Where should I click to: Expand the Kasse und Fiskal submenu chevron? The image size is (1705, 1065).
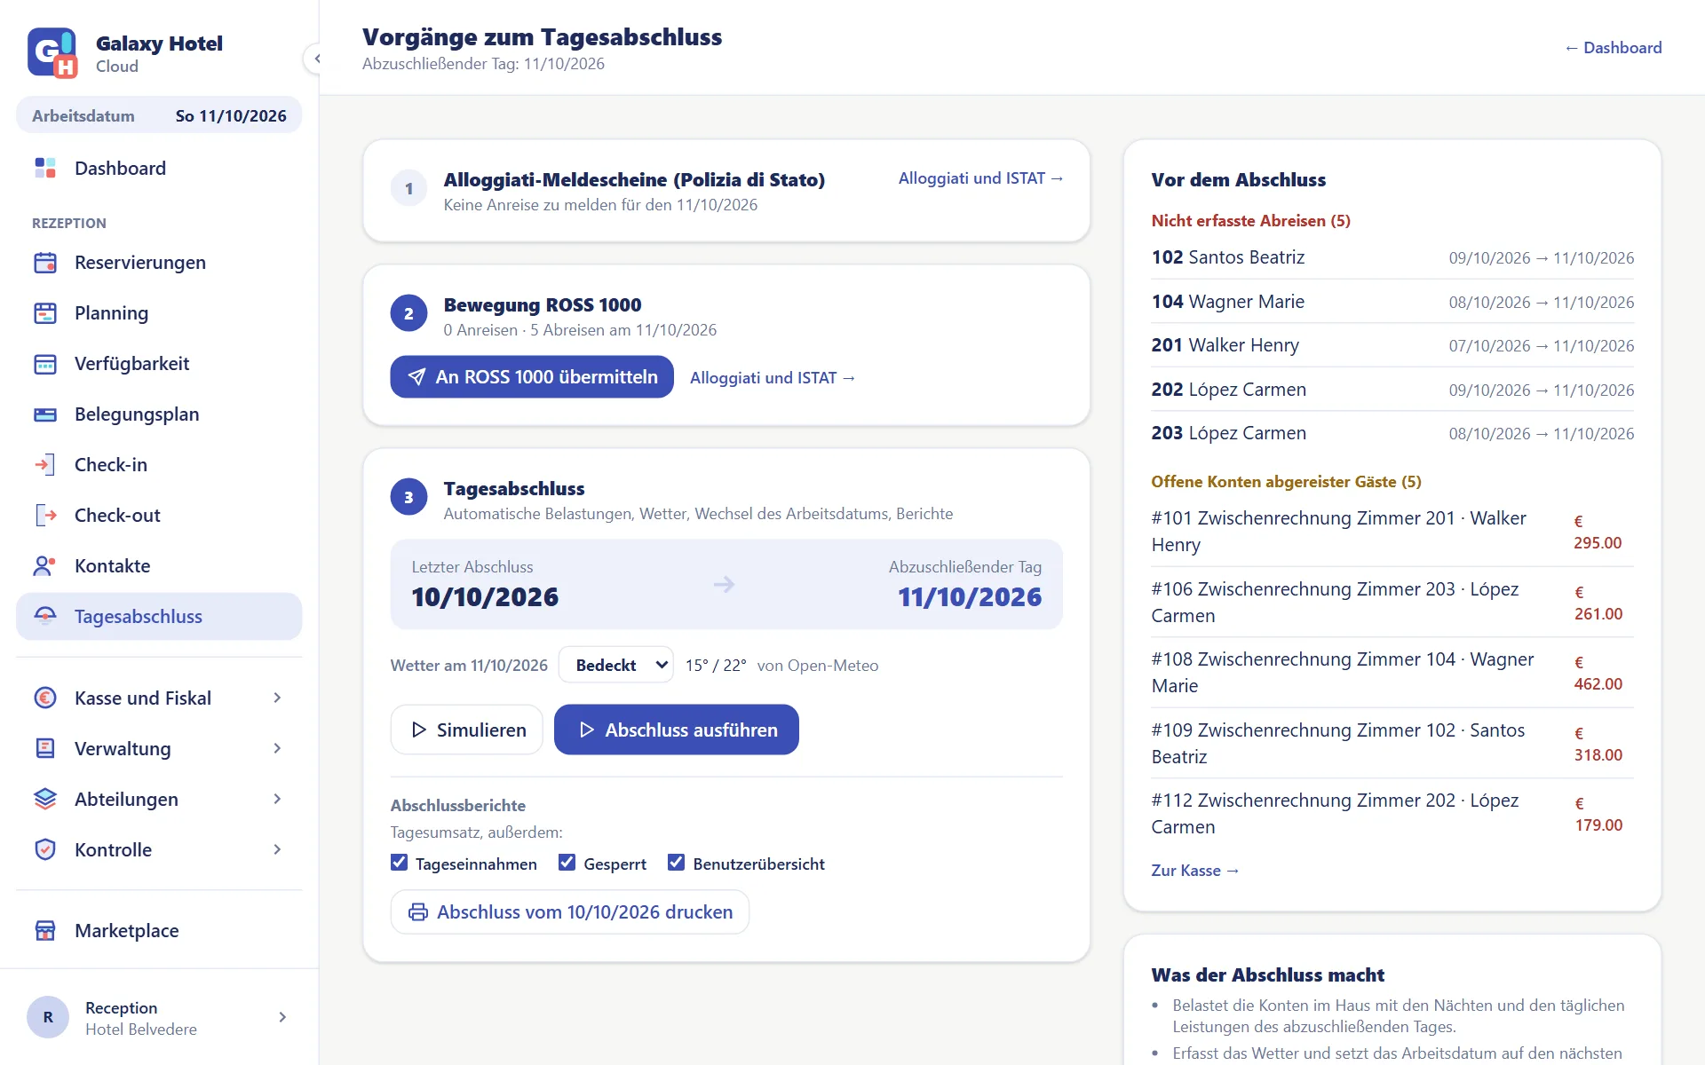[x=277, y=698]
